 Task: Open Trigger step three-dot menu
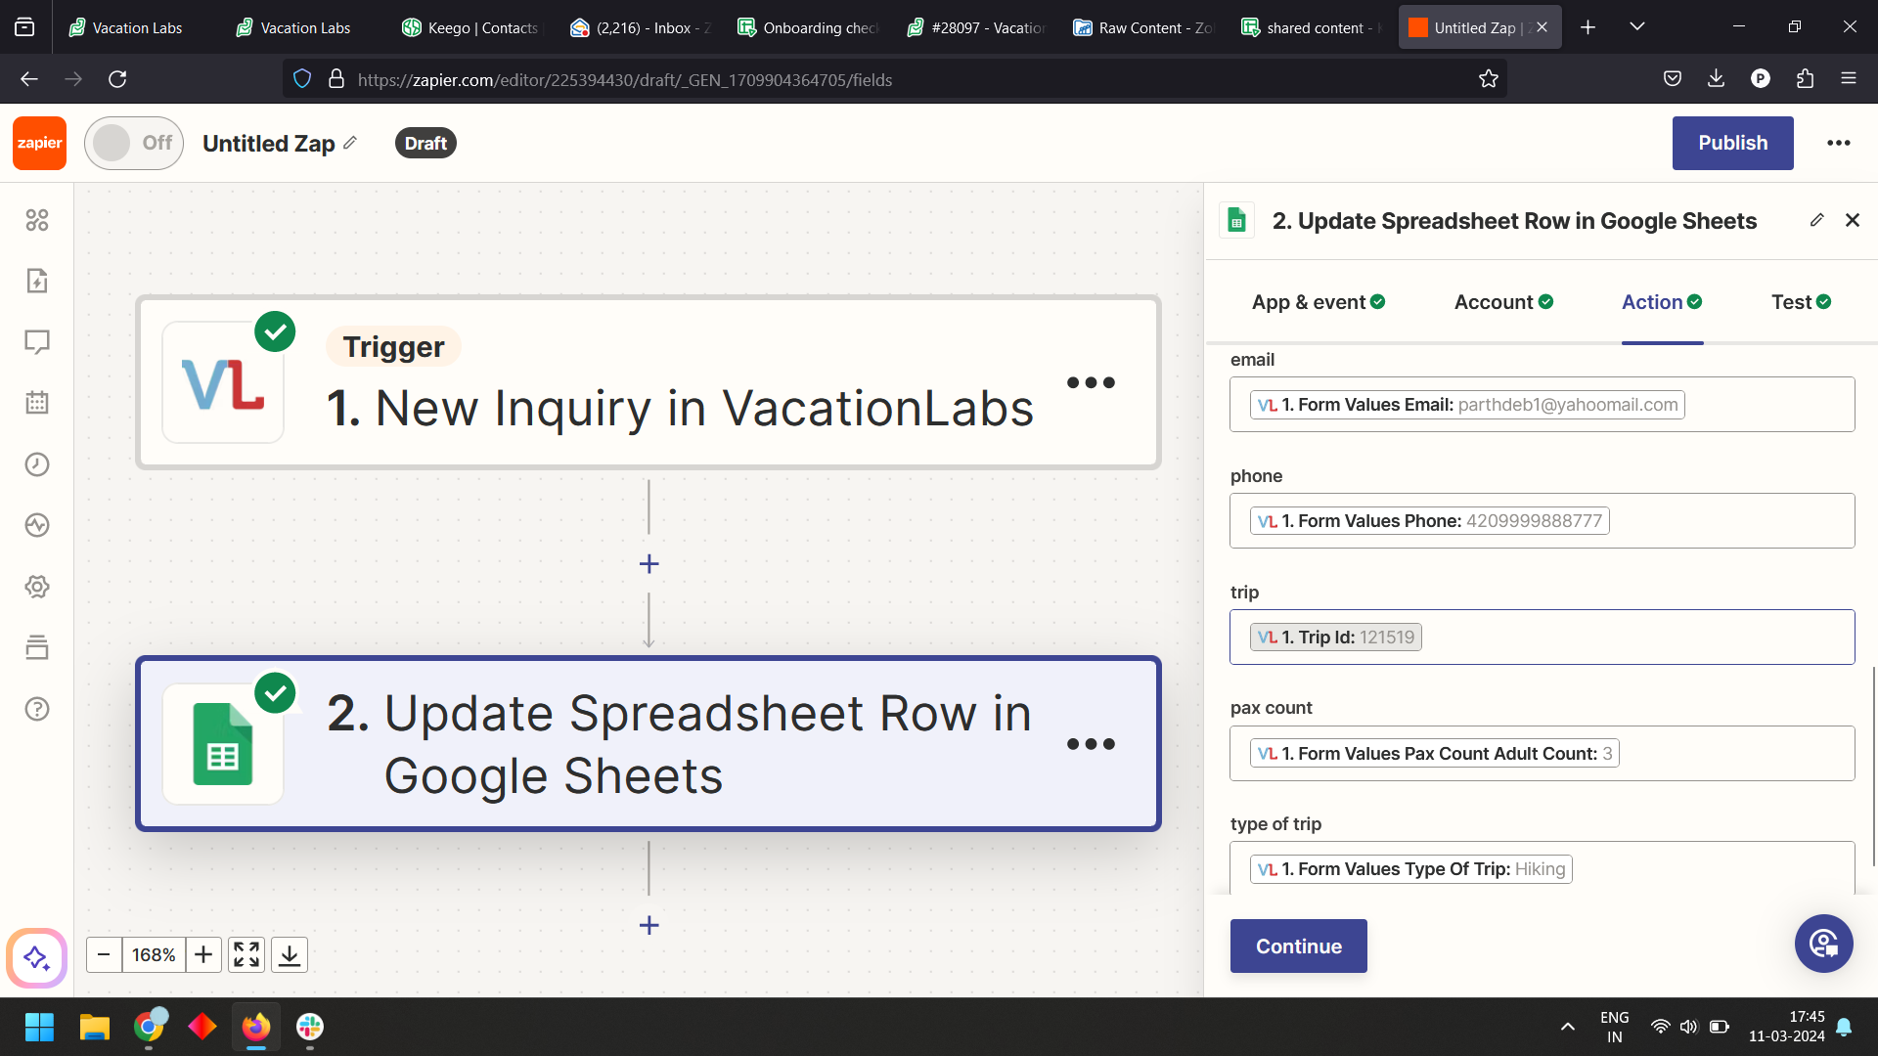[x=1091, y=382]
